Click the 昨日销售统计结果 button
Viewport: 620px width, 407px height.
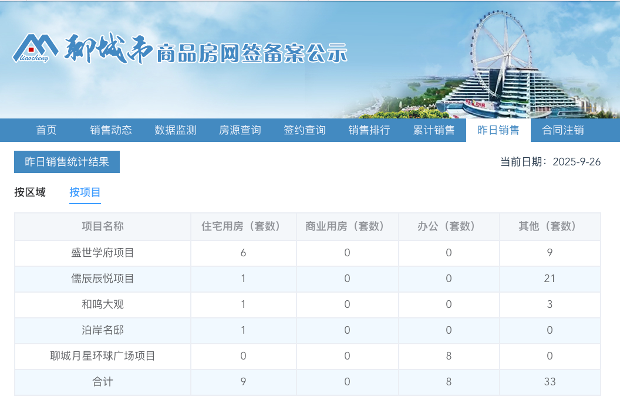click(x=66, y=161)
